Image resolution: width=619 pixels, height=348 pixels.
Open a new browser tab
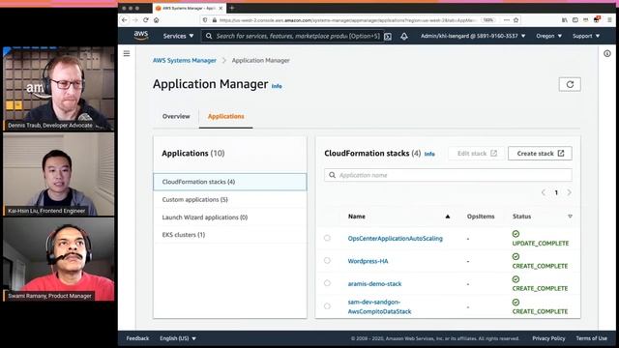tap(232, 8)
